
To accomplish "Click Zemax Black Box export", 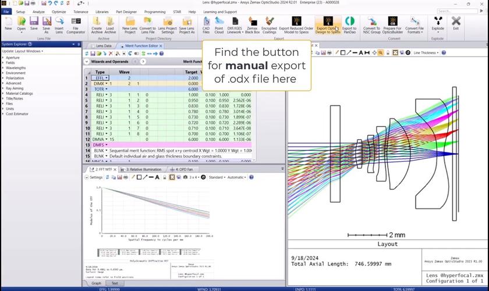I will tap(252, 25).
